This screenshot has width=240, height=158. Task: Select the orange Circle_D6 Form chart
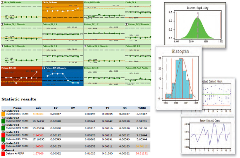pos(63,12)
